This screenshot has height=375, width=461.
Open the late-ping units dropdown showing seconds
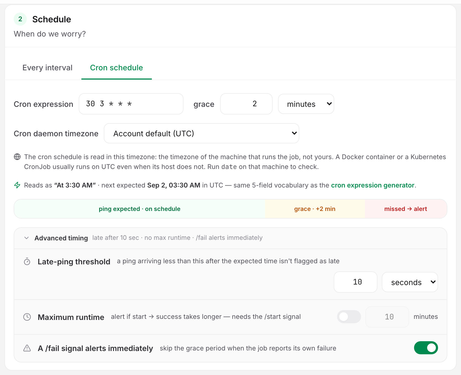(x=410, y=282)
